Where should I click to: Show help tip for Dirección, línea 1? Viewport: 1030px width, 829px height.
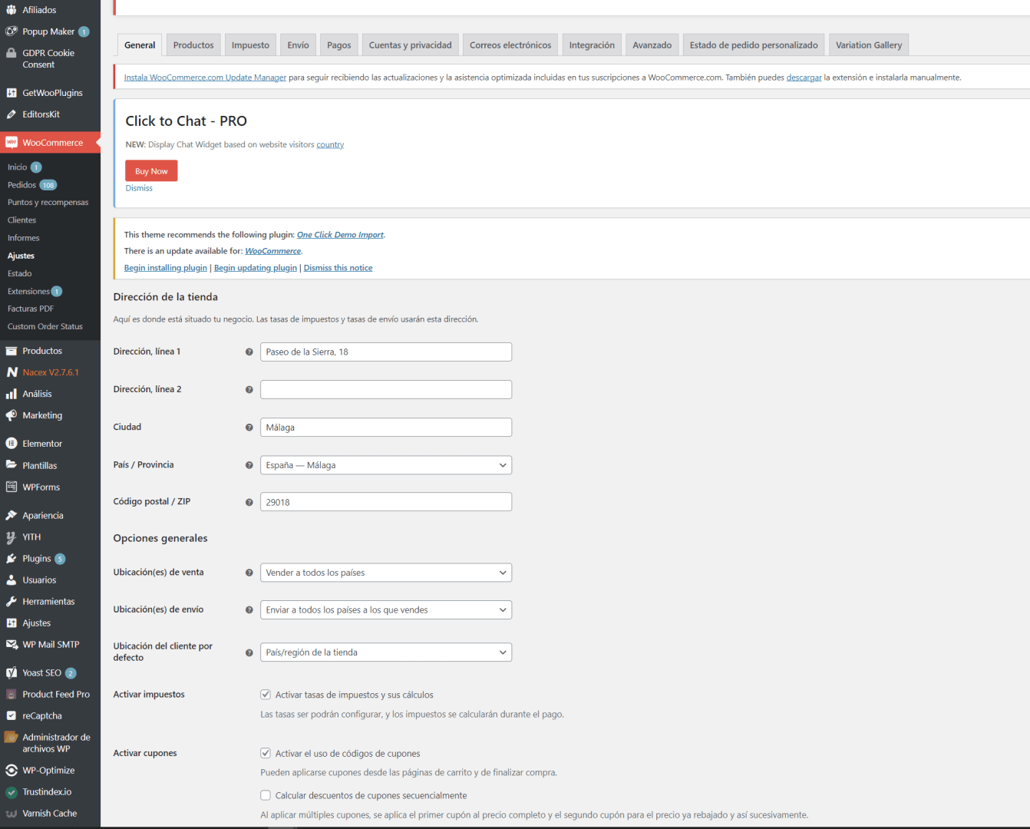[249, 352]
